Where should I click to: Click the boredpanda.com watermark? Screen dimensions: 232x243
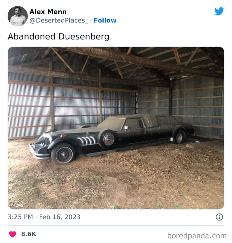(197, 236)
